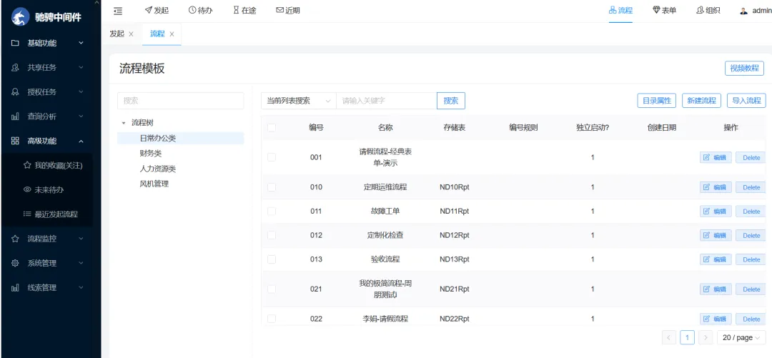Screen dimensions: 772x358
Task: Open the 在途 hourglass toolbar item
Action: pyautogui.click(x=244, y=10)
